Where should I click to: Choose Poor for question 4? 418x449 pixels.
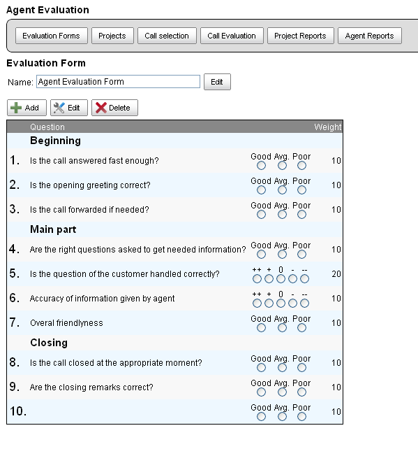pos(301,255)
